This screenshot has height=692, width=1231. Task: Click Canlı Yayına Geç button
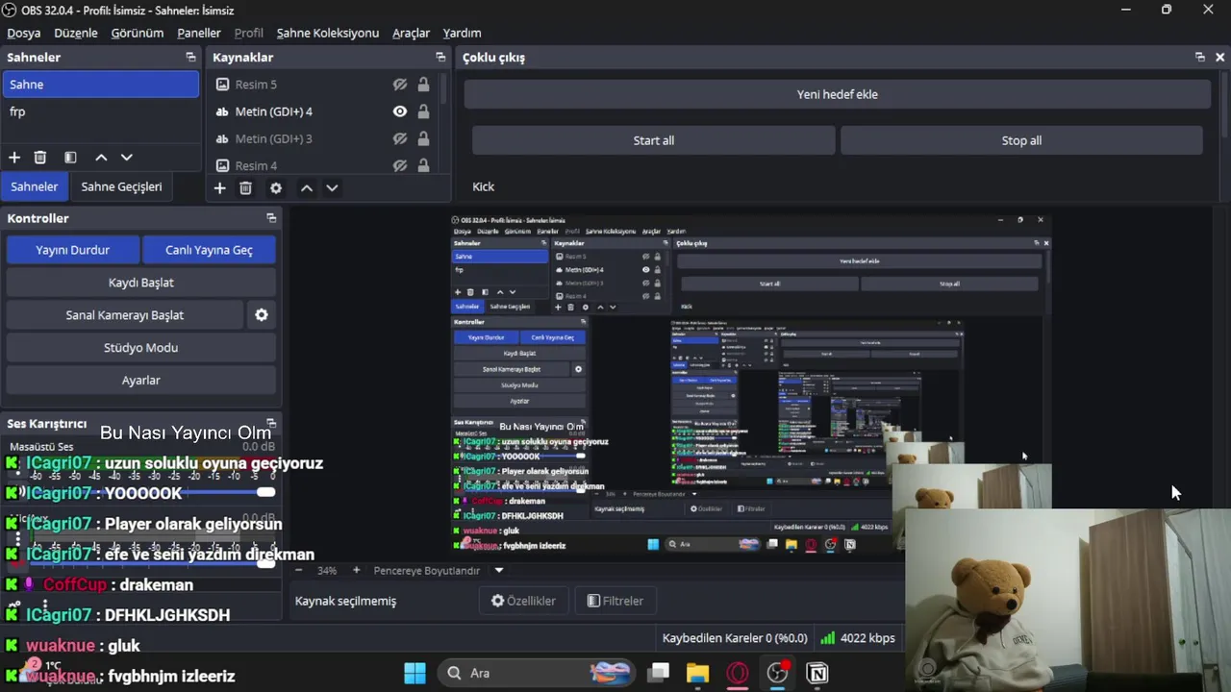pos(209,250)
